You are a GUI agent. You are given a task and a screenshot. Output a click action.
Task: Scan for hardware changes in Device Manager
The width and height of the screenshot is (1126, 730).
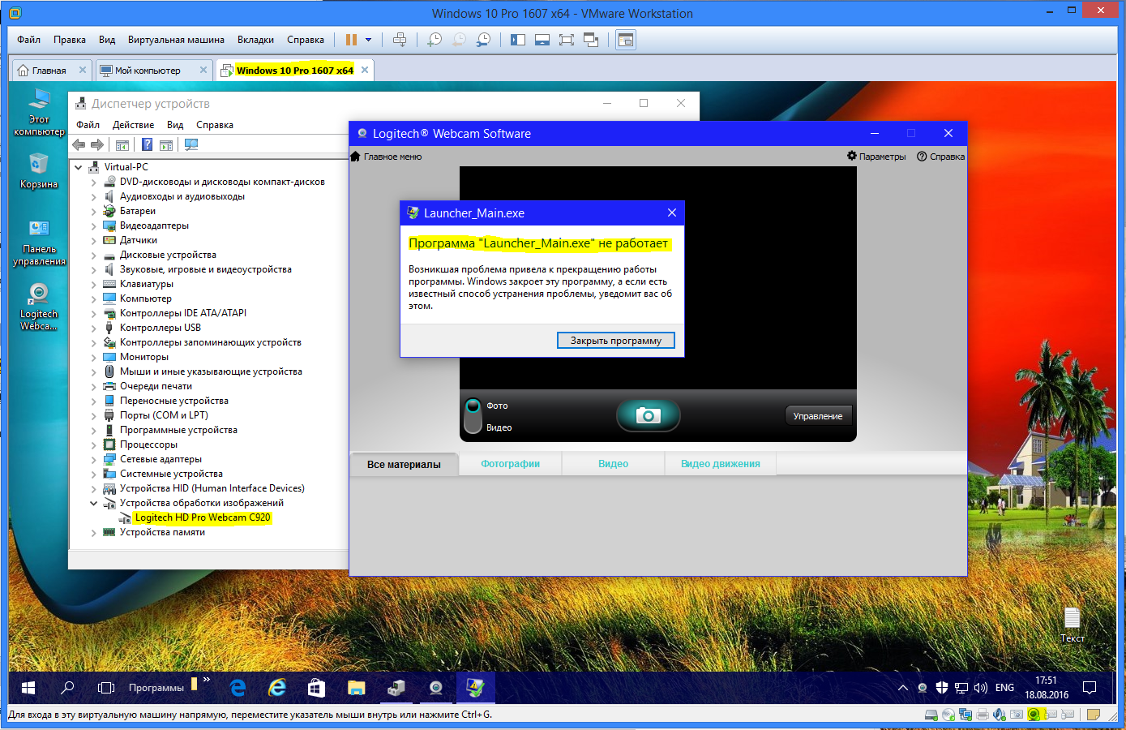(191, 145)
